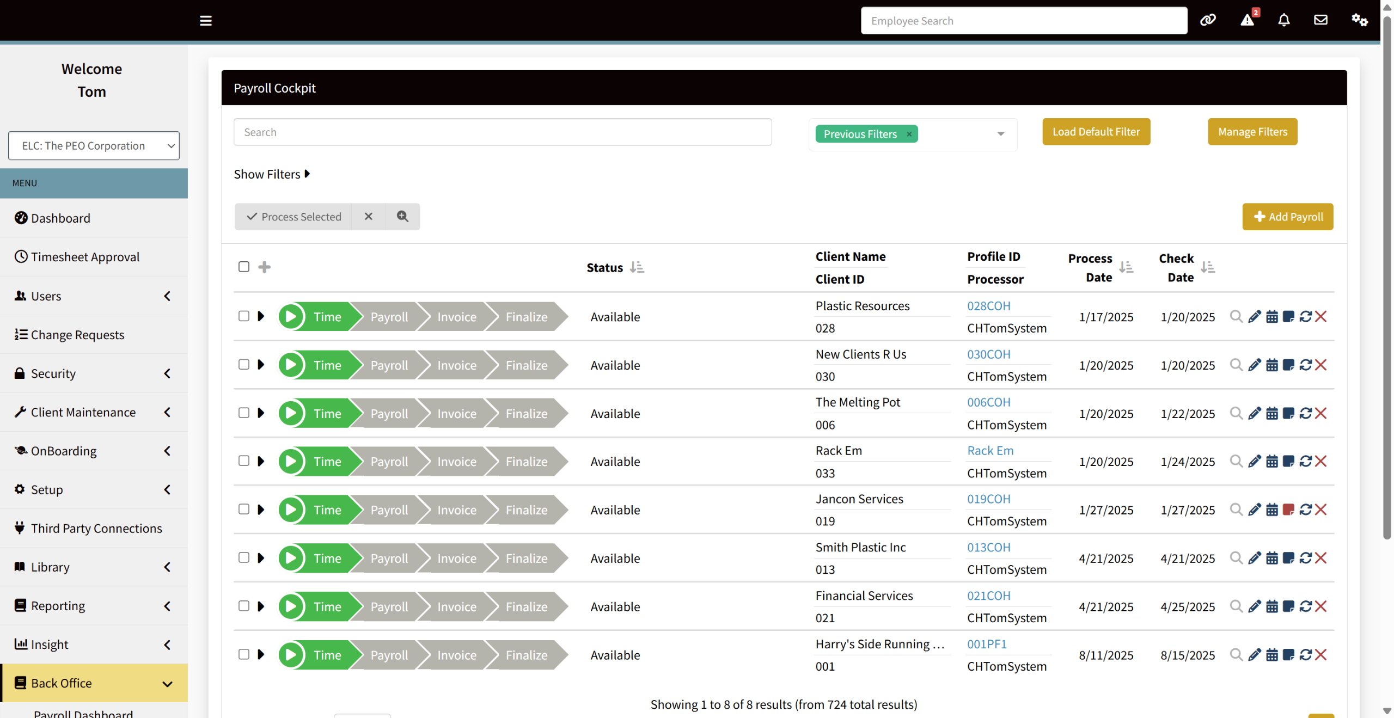
Task: Sort by Status column sort icon
Action: click(x=637, y=267)
